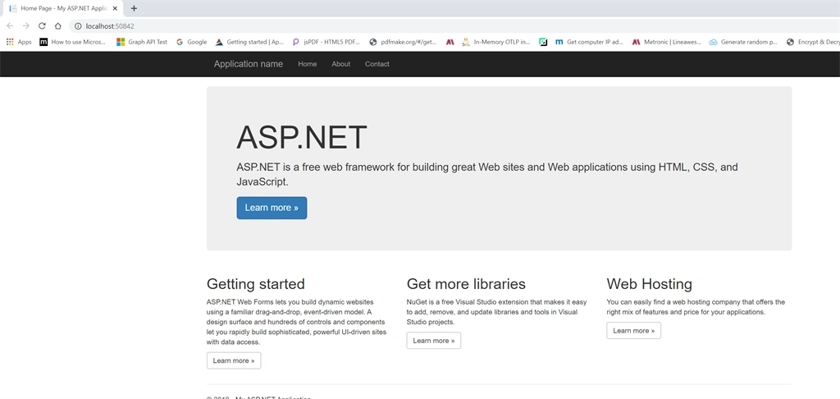The image size is (840, 399).
Task: Click the ASP.NET free web framework lead text
Action: tap(487, 174)
